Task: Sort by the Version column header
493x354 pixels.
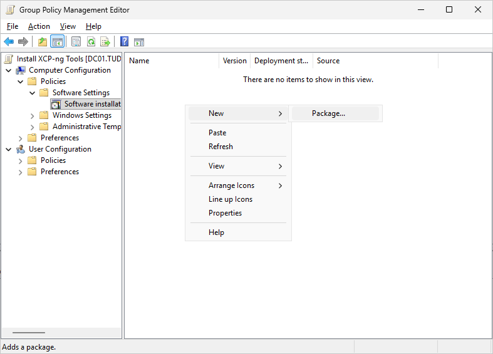Action: (234, 61)
